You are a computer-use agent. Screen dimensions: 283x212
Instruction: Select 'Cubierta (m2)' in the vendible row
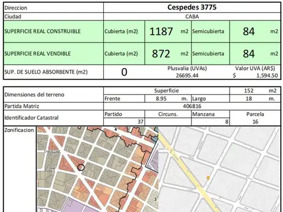tap(121, 54)
